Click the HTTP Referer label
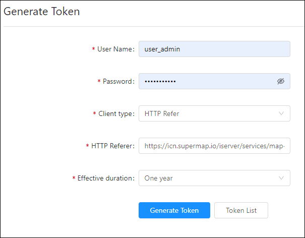305x238 pixels. tap(113, 146)
